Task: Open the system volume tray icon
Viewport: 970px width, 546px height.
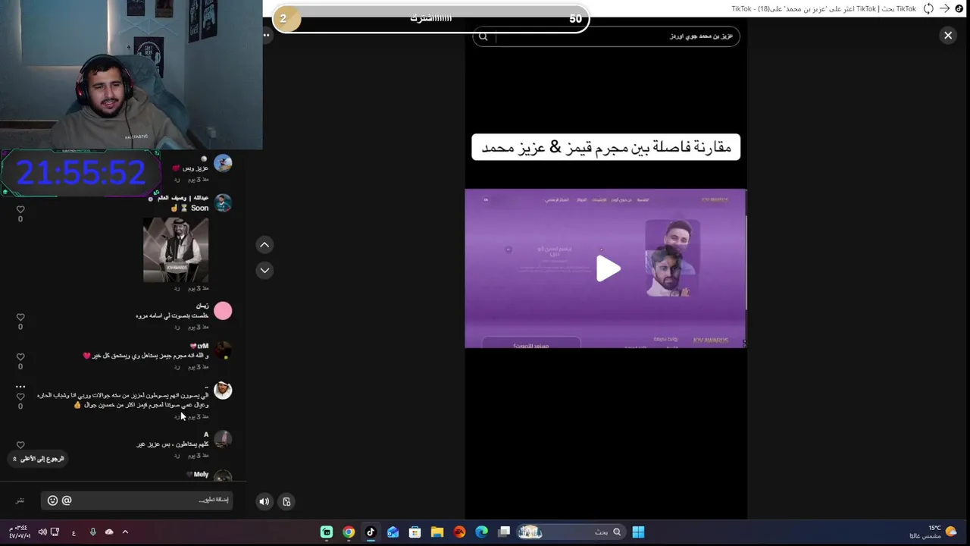Action: [x=42, y=532]
